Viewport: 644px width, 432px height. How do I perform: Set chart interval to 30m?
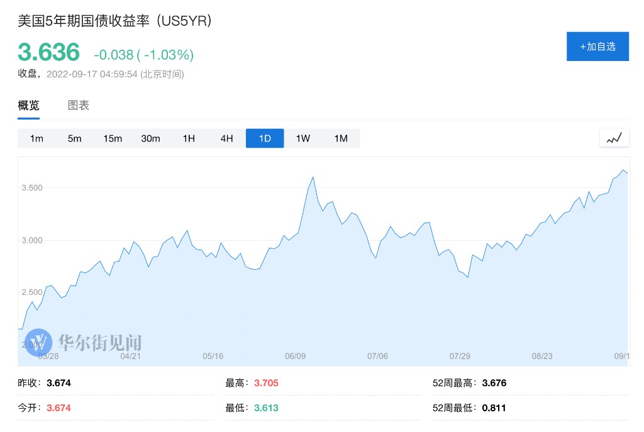(151, 138)
